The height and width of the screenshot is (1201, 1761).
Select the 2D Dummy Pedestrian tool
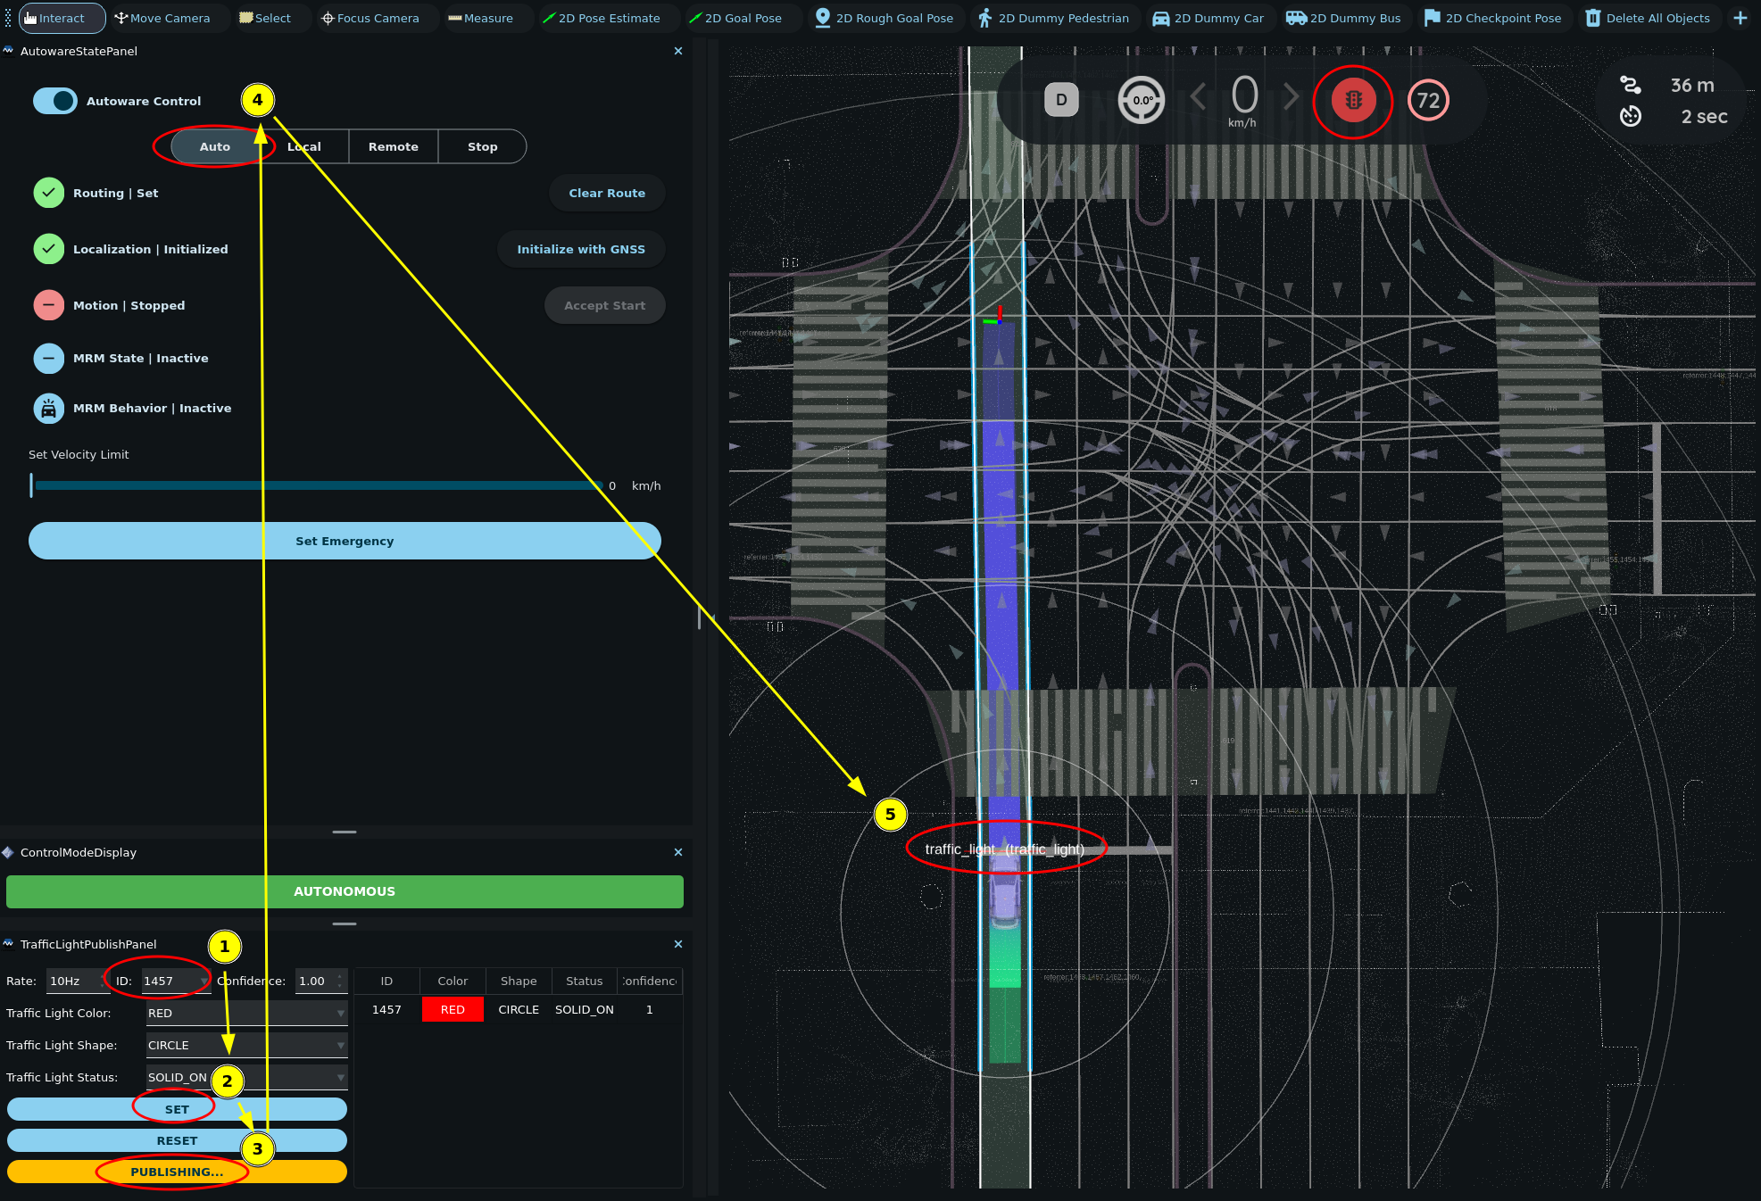click(1053, 18)
